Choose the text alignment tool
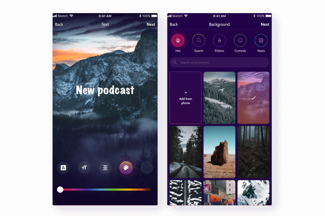Image resolution: width=325 pixels, height=216 pixels. pyautogui.click(x=105, y=168)
